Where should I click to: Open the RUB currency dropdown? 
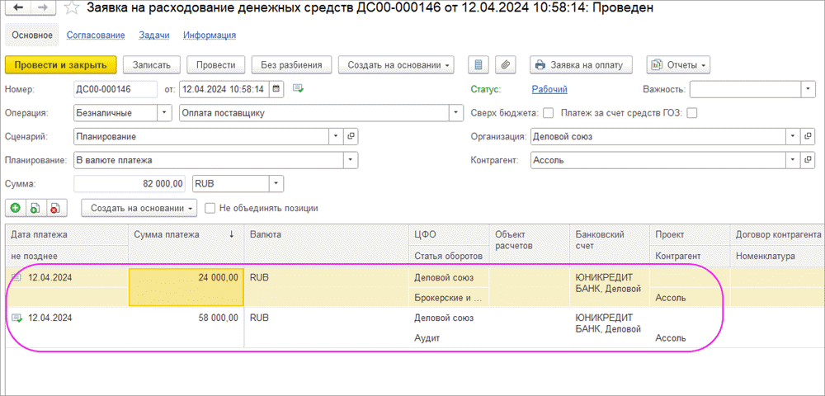(x=276, y=184)
